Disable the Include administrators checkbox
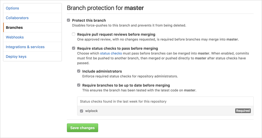Screen dimensions: 262x138 coord(79,71)
